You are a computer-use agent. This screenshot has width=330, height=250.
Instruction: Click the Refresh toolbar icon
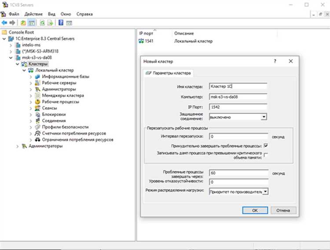click(43, 22)
